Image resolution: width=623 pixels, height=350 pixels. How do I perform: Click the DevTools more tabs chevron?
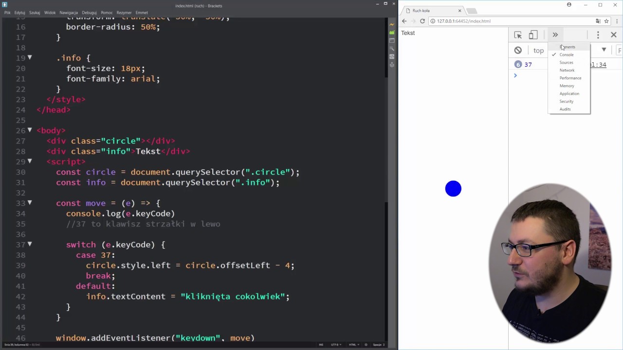[555, 35]
